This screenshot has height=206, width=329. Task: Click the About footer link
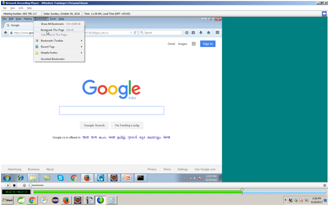pyautogui.click(x=50, y=169)
